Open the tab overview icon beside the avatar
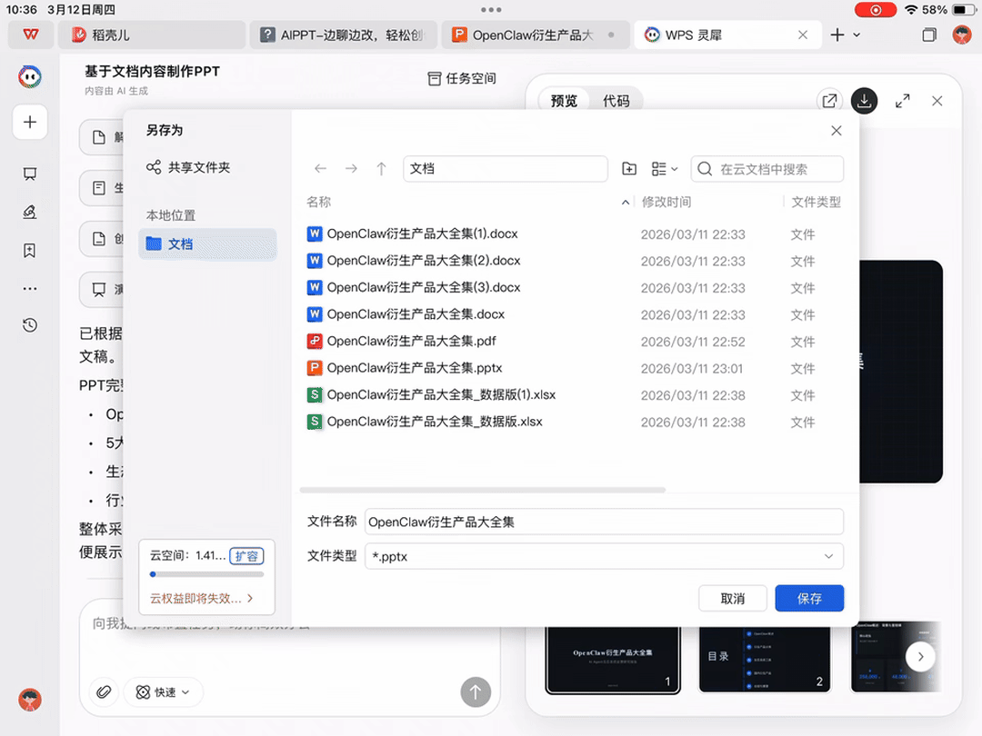Screen dimensions: 982x736 [x=929, y=35]
